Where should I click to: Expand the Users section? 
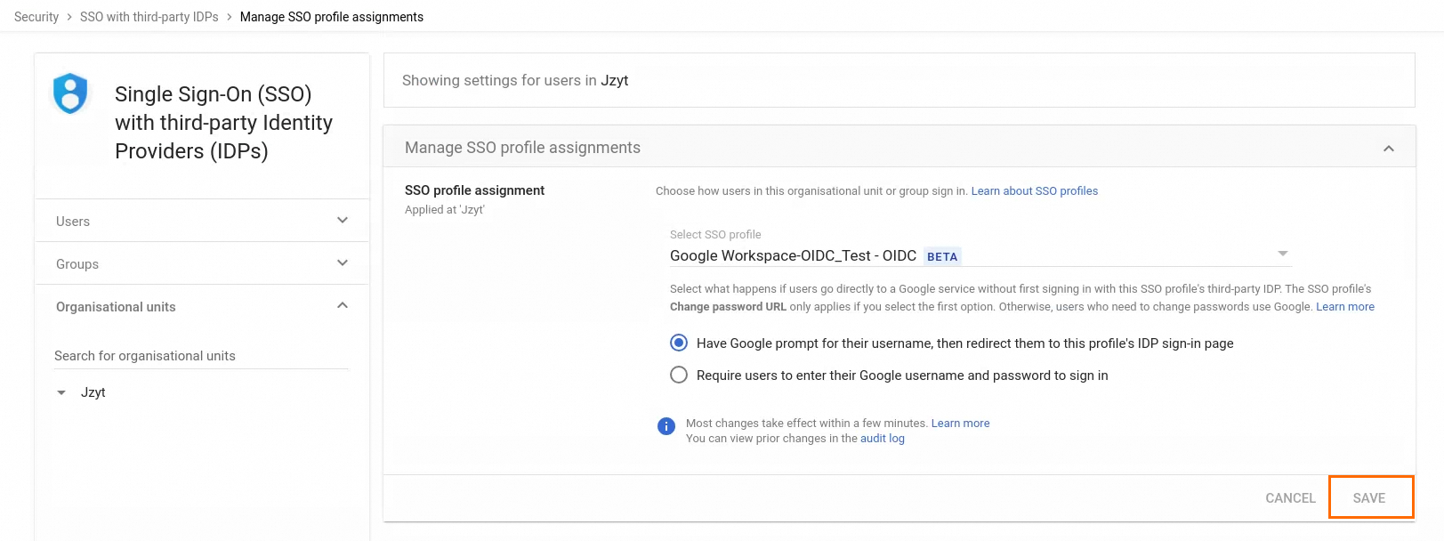click(202, 221)
